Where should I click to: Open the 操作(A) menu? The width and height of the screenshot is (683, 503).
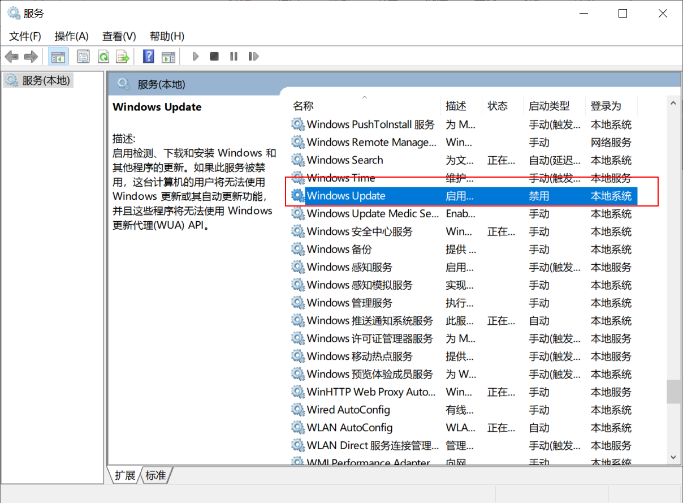point(72,36)
